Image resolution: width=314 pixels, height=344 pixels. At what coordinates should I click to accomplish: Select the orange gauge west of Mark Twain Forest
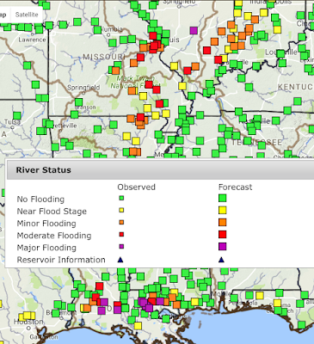pos(115,71)
